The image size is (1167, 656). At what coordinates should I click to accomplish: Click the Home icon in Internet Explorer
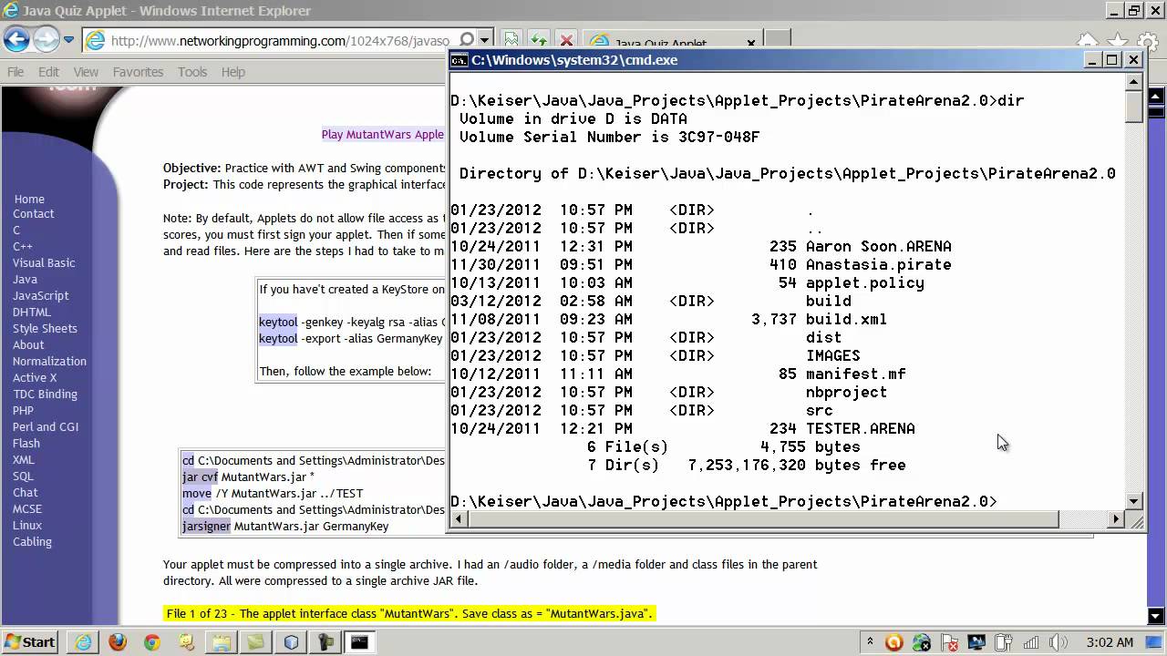click(1087, 41)
